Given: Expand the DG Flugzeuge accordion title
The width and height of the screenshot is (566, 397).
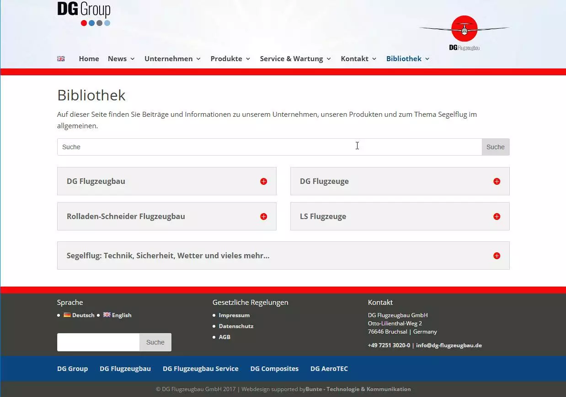Looking at the screenshot, I should pos(324,181).
